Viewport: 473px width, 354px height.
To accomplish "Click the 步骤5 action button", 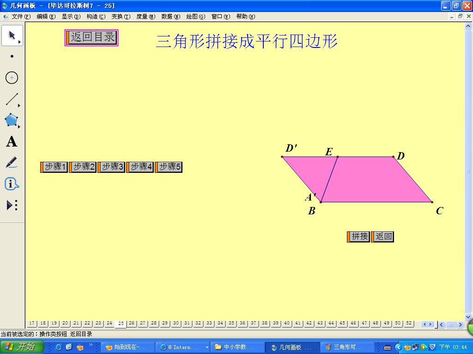I will tap(169, 167).
